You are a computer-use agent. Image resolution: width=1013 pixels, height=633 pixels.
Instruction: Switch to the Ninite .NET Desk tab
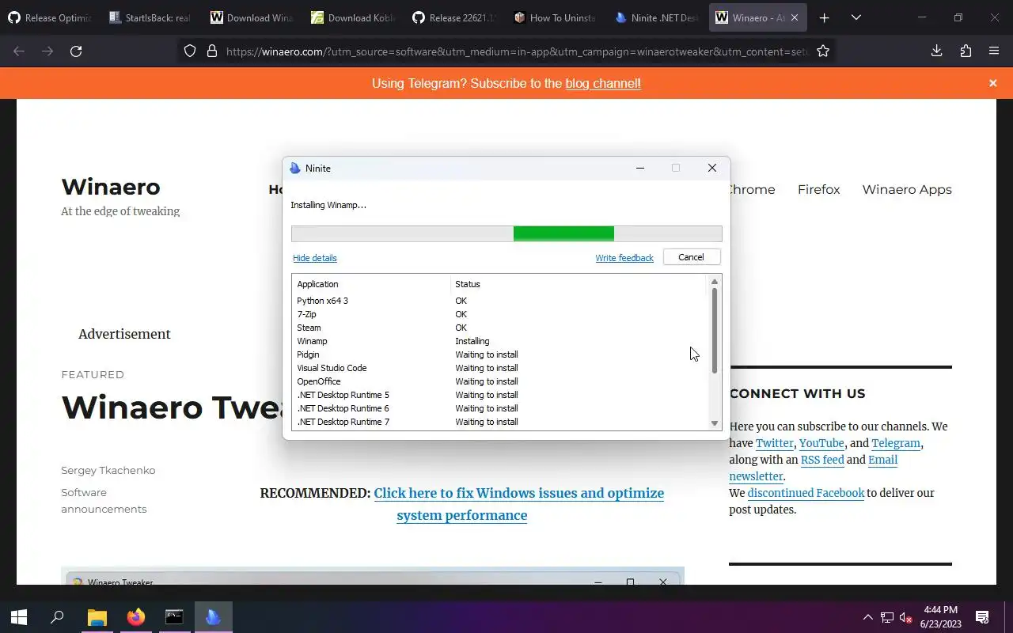(x=658, y=17)
